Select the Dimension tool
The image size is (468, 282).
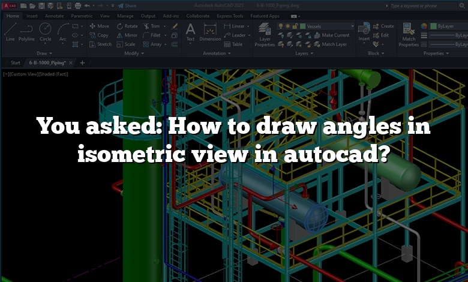pos(210,32)
